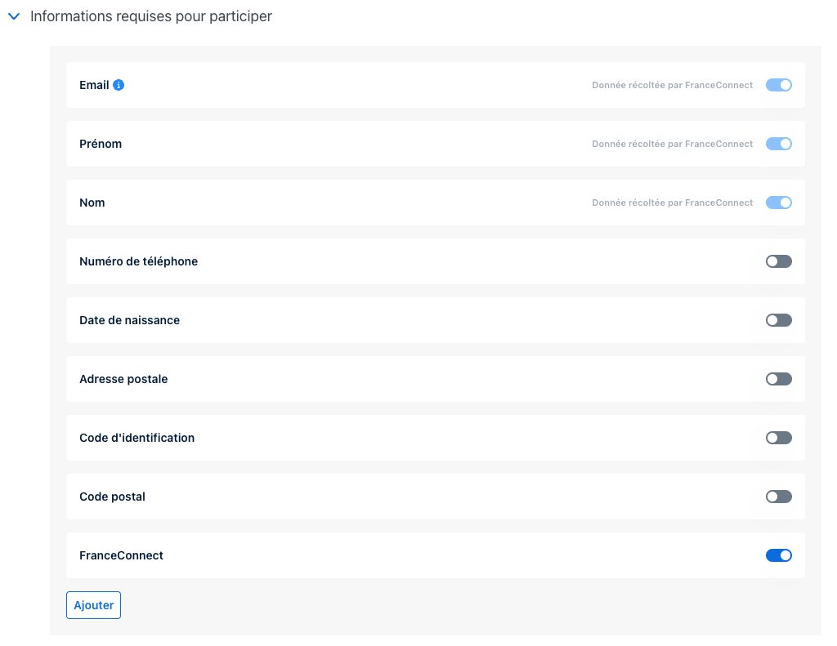Turn on the Adresse postale switch
Screen dimensions: 837x646
[778, 379]
